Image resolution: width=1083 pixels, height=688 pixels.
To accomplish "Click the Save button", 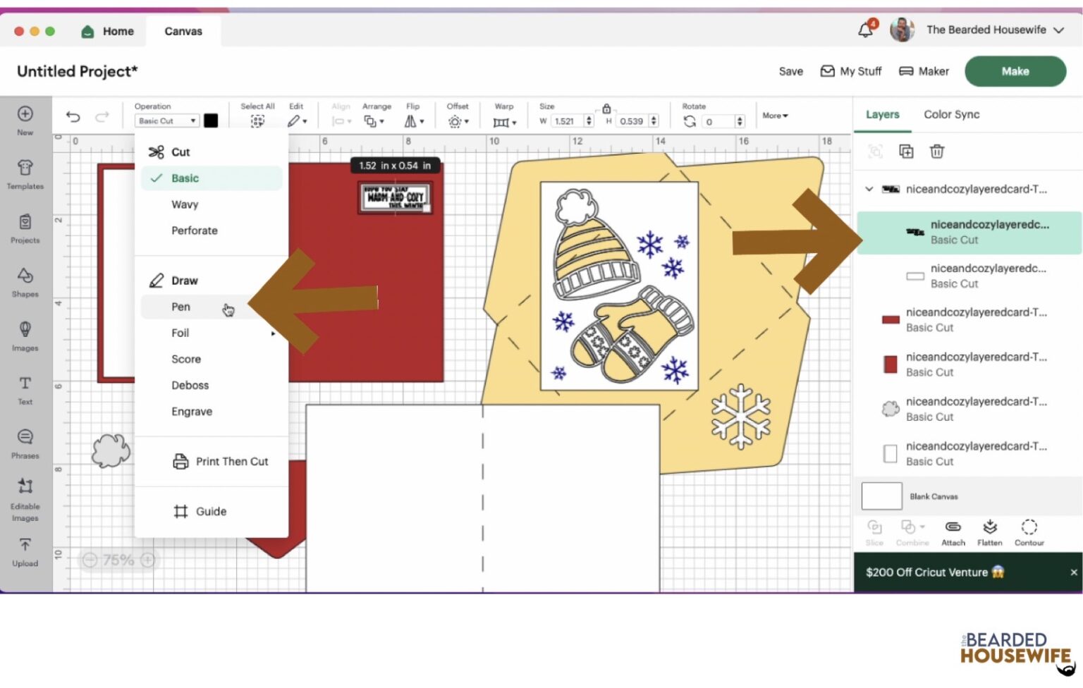I will pos(790,71).
